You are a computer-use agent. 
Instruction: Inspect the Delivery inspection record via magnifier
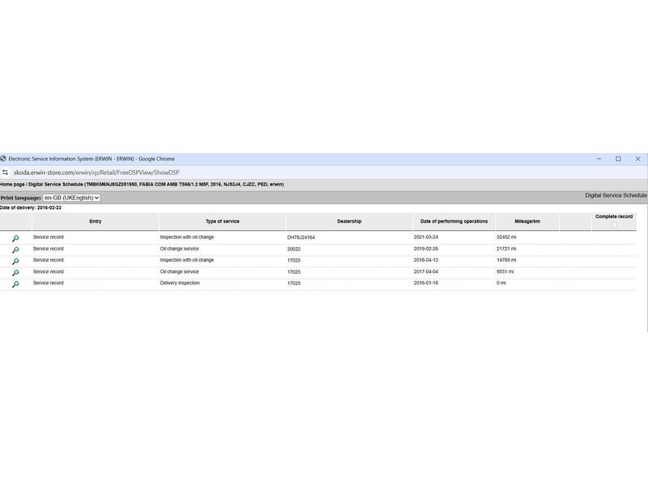pos(15,284)
